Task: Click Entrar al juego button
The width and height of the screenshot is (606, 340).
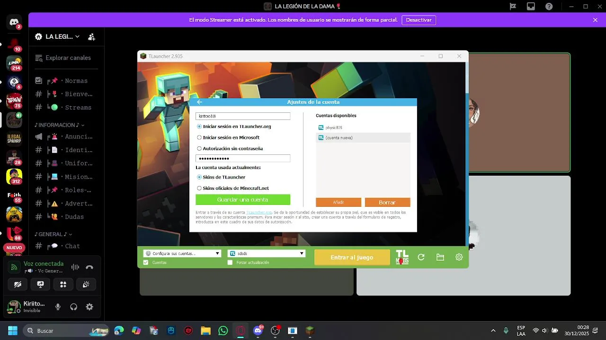Action: tap(352, 257)
